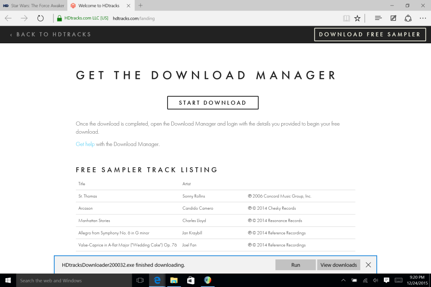Click the artist name Joel Fan
Screen dimensions: 431x287
pyautogui.click(x=189, y=245)
